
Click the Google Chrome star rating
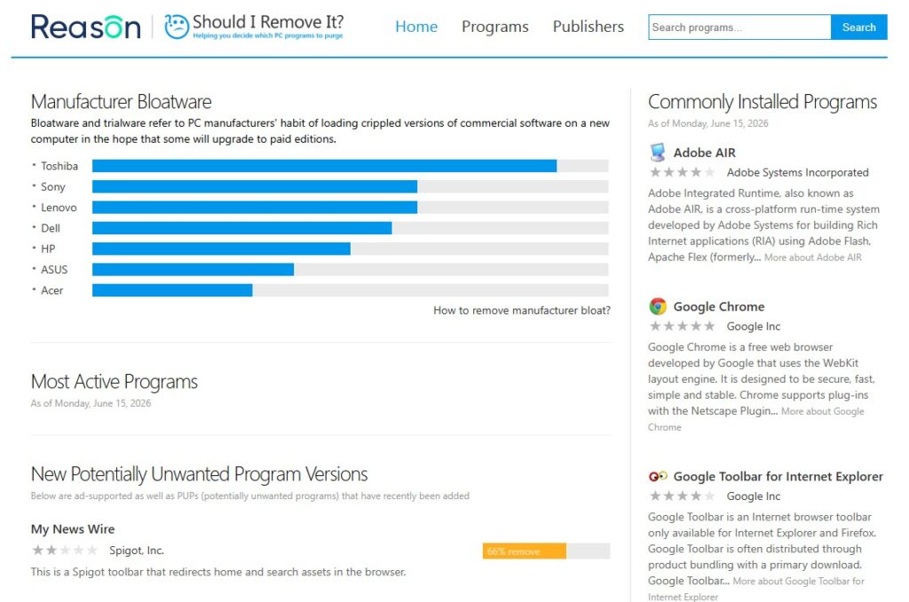tap(683, 326)
